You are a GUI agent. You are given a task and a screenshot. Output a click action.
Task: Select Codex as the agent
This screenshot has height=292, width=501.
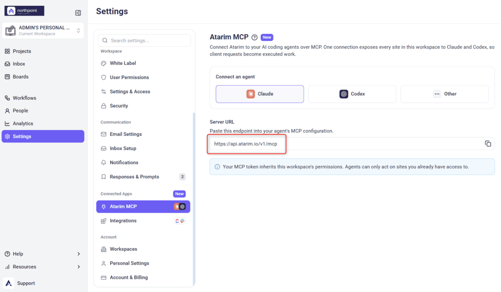click(x=352, y=94)
